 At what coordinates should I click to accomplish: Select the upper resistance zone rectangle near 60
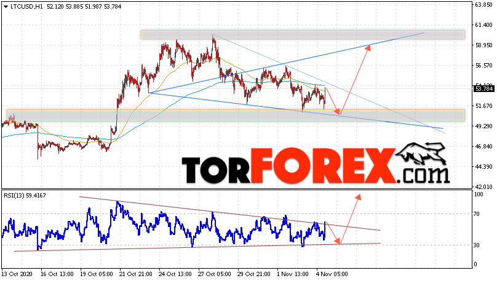click(303, 35)
